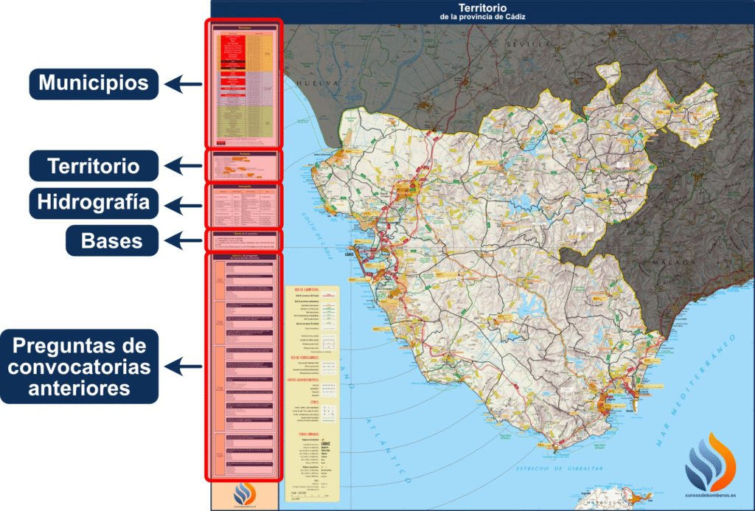Click the arrow next to the Hidrografía label
755x511 pixels.
tap(183, 203)
